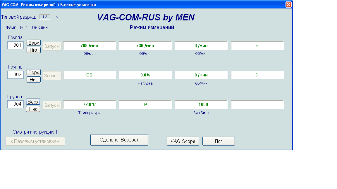
Task: Click Верх button for group 004
Action: click(33, 102)
